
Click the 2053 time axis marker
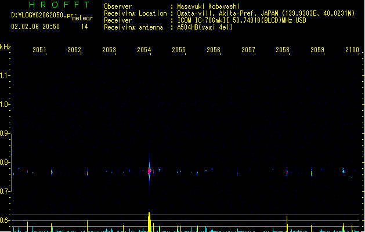point(109,50)
